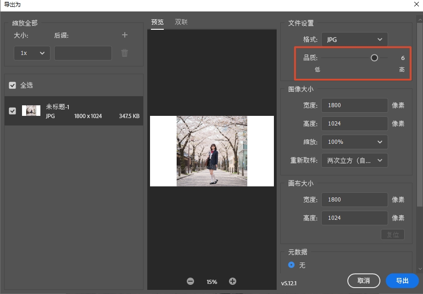Click the image size 宽度 field
Screen dimensions: 423x294
click(354, 105)
